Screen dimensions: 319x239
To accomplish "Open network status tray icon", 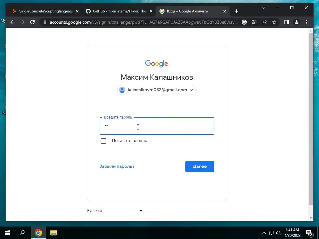I will pyautogui.click(x=271, y=233).
